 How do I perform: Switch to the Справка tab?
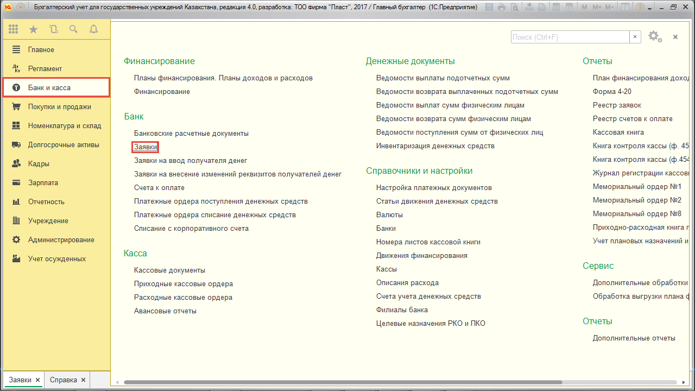(64, 380)
